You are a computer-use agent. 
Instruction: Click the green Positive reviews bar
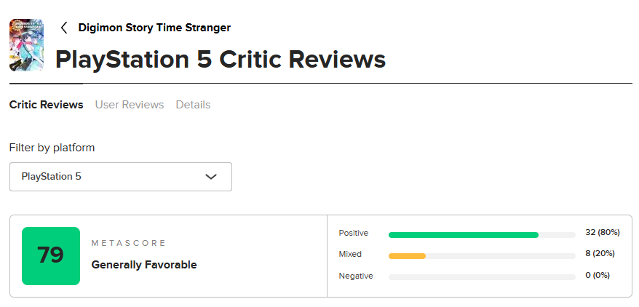pos(464,234)
